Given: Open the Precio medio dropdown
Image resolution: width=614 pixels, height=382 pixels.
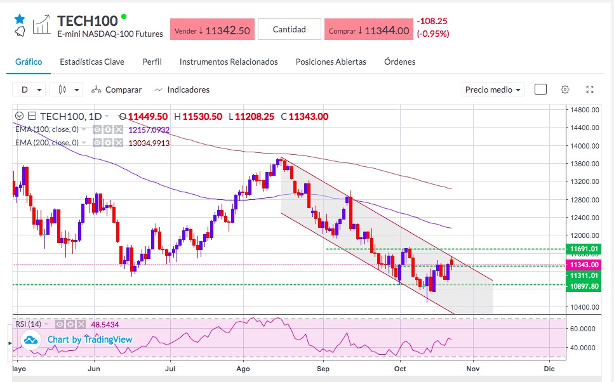Looking at the screenshot, I should [493, 89].
